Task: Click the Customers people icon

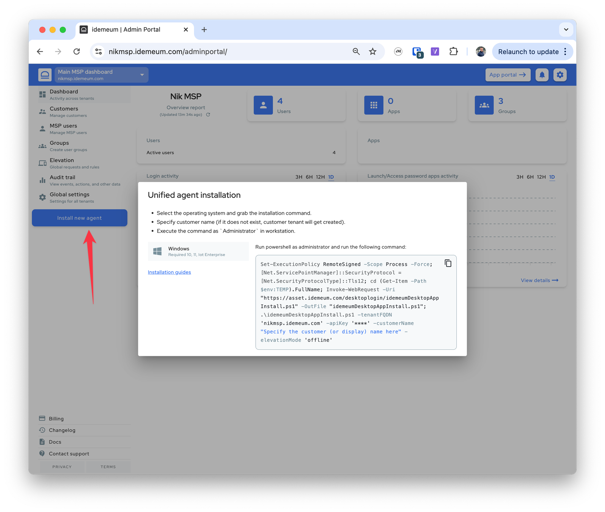Action: [x=42, y=112]
